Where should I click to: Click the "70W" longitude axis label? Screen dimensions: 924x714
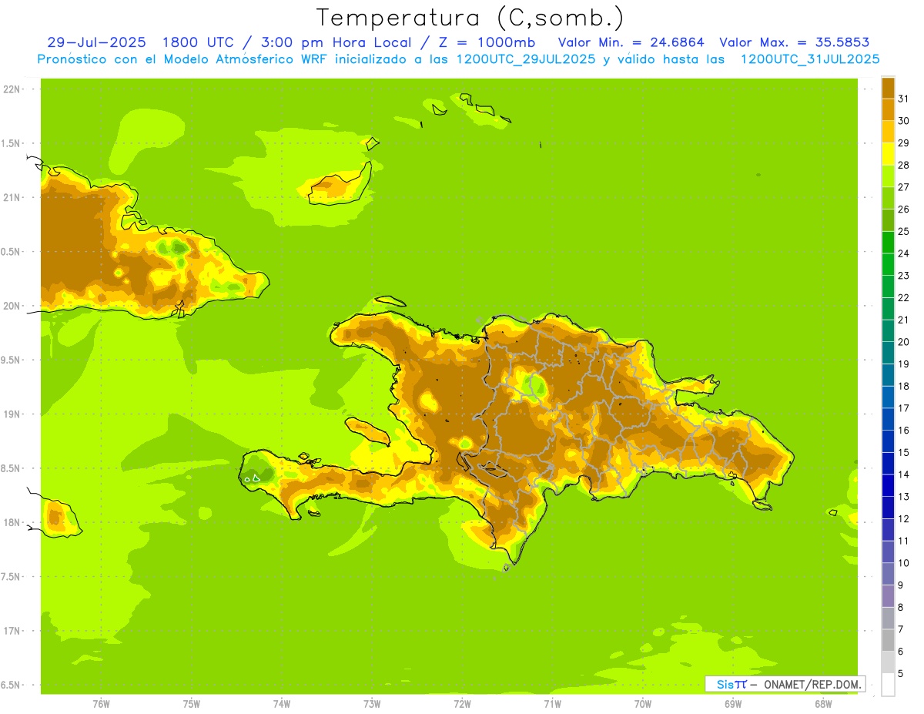(x=643, y=704)
